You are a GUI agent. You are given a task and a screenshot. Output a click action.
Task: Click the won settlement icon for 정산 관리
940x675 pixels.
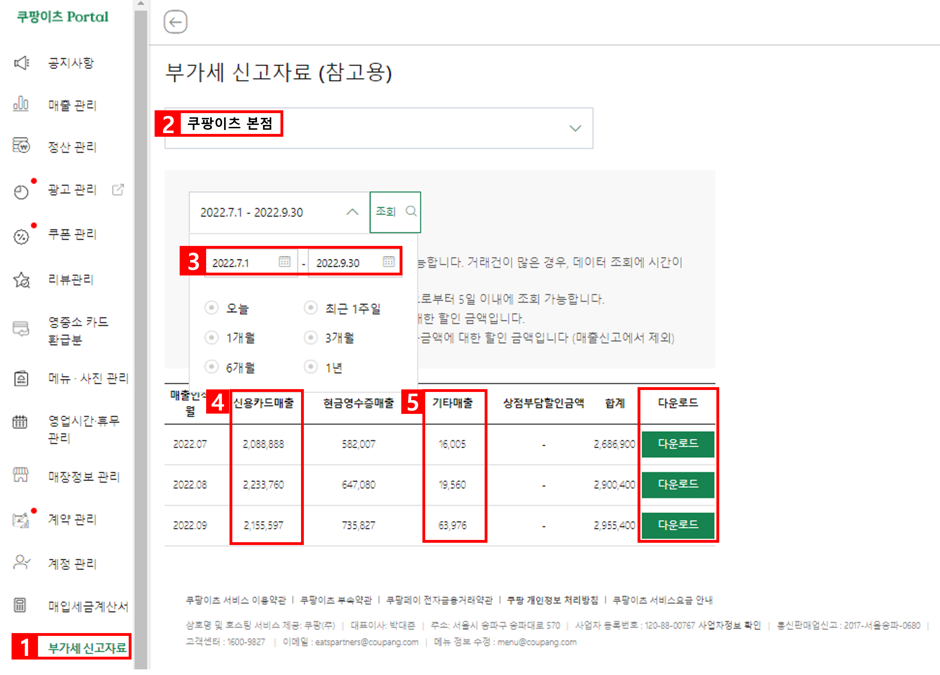[21, 146]
